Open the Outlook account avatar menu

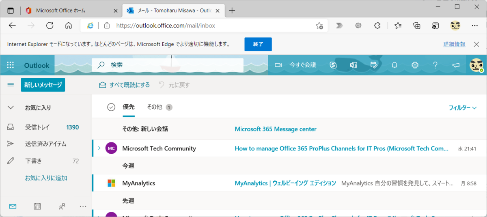coord(476,65)
